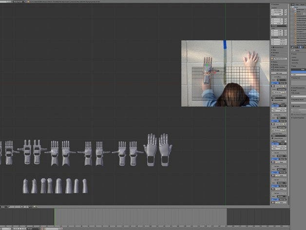Click the green current frame marker in the timeline

55,216
